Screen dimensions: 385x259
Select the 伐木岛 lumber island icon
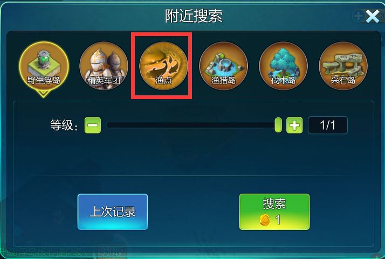283,66
